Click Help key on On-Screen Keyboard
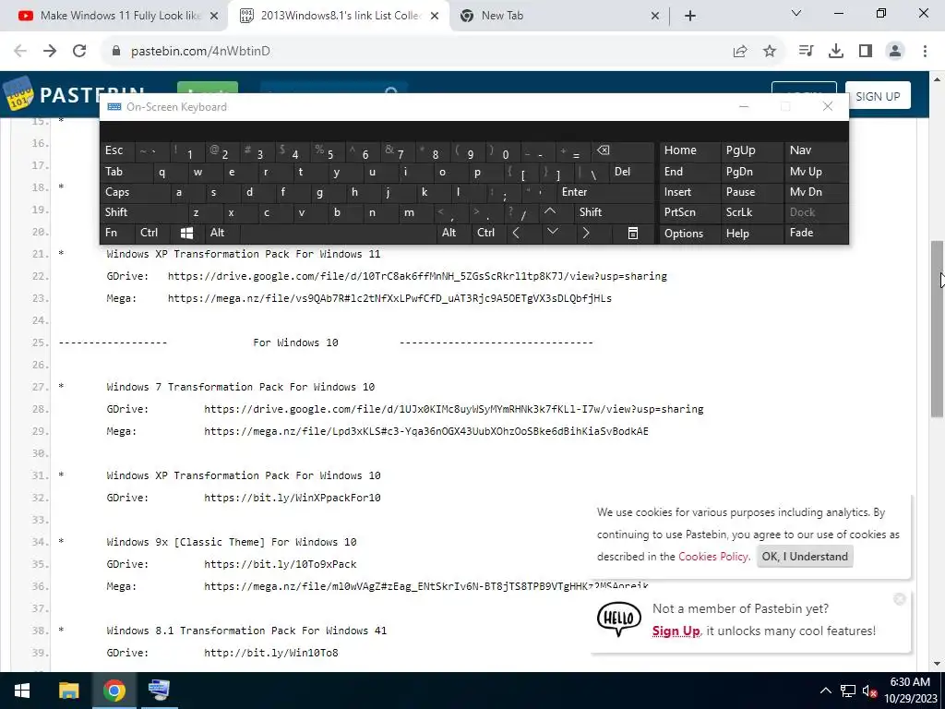Image resolution: width=945 pixels, height=709 pixels. pyautogui.click(x=751, y=233)
